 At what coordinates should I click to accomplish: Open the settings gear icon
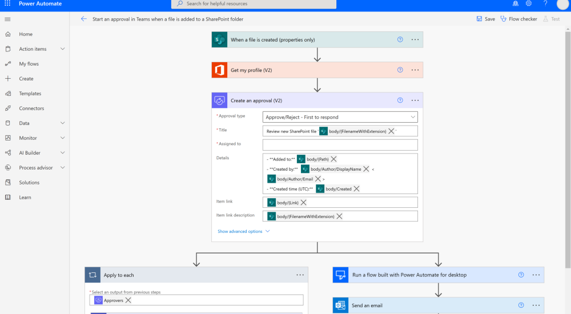529,3
